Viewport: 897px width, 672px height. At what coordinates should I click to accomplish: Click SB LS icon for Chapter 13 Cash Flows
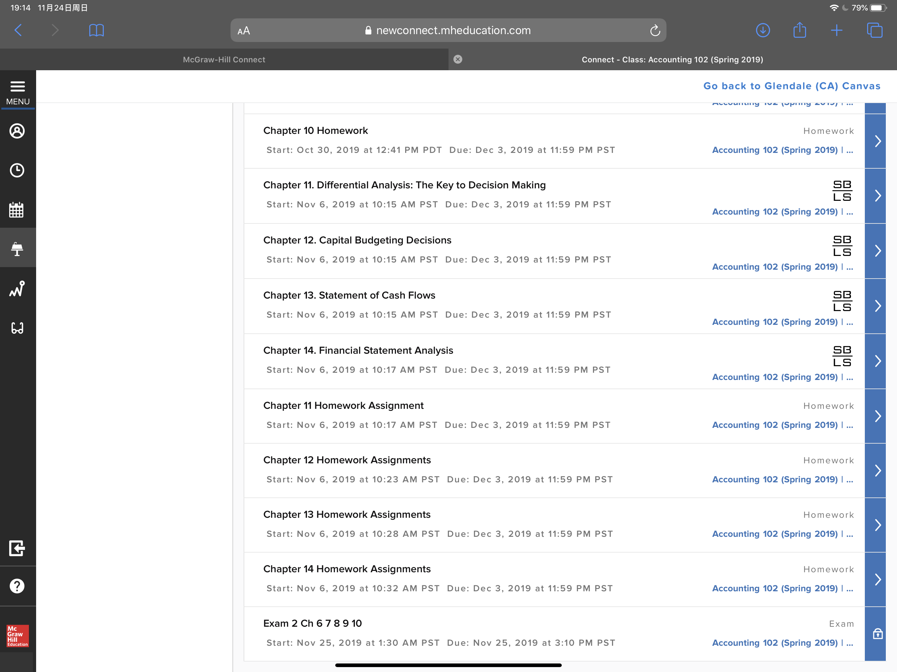coord(842,301)
